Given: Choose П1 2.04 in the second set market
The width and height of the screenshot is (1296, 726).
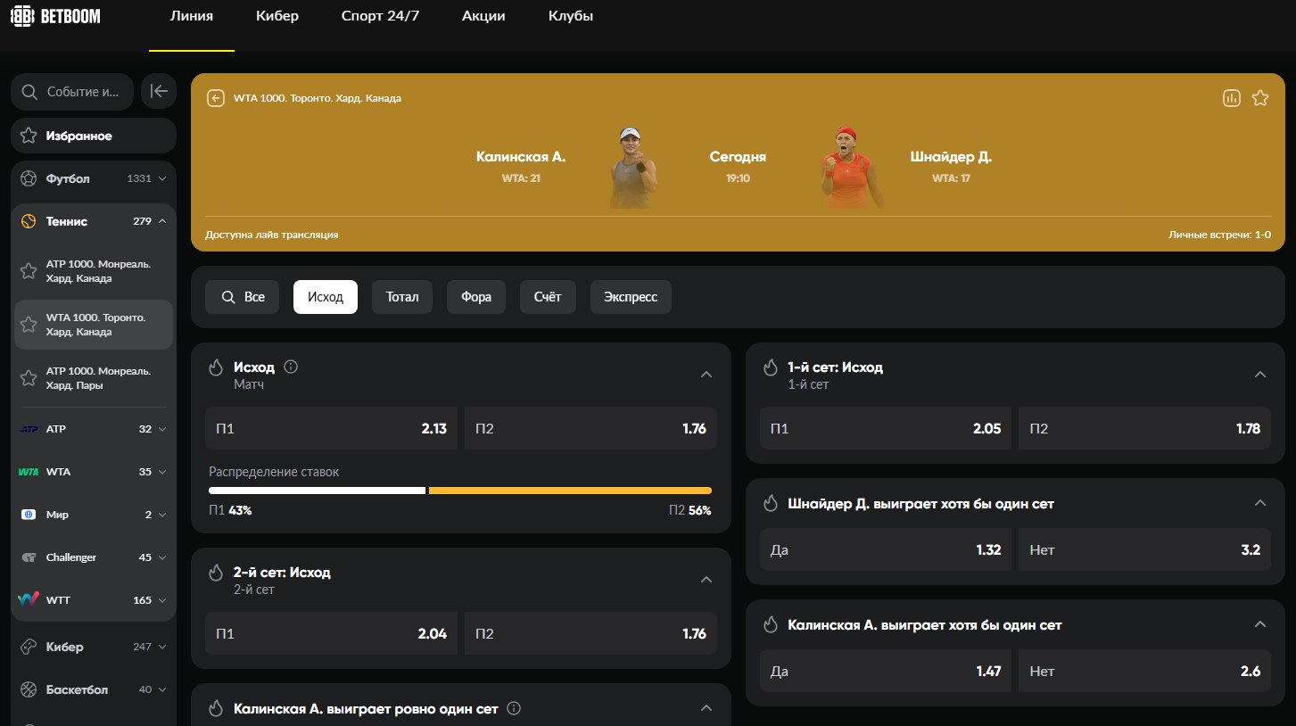Looking at the screenshot, I should click(x=332, y=634).
